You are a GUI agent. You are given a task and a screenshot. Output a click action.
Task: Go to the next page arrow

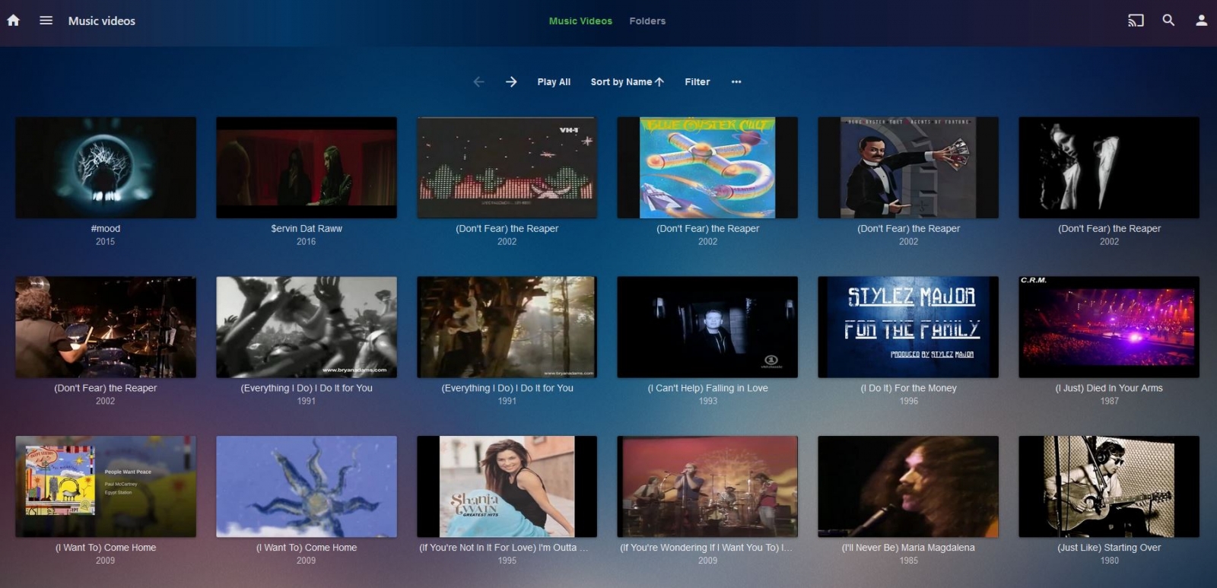(x=511, y=81)
